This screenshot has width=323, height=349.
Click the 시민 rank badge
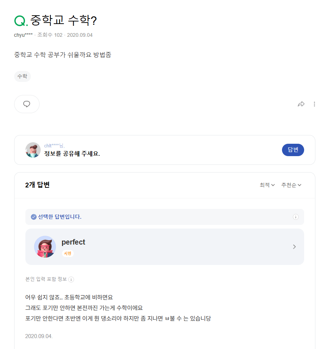tap(68, 253)
